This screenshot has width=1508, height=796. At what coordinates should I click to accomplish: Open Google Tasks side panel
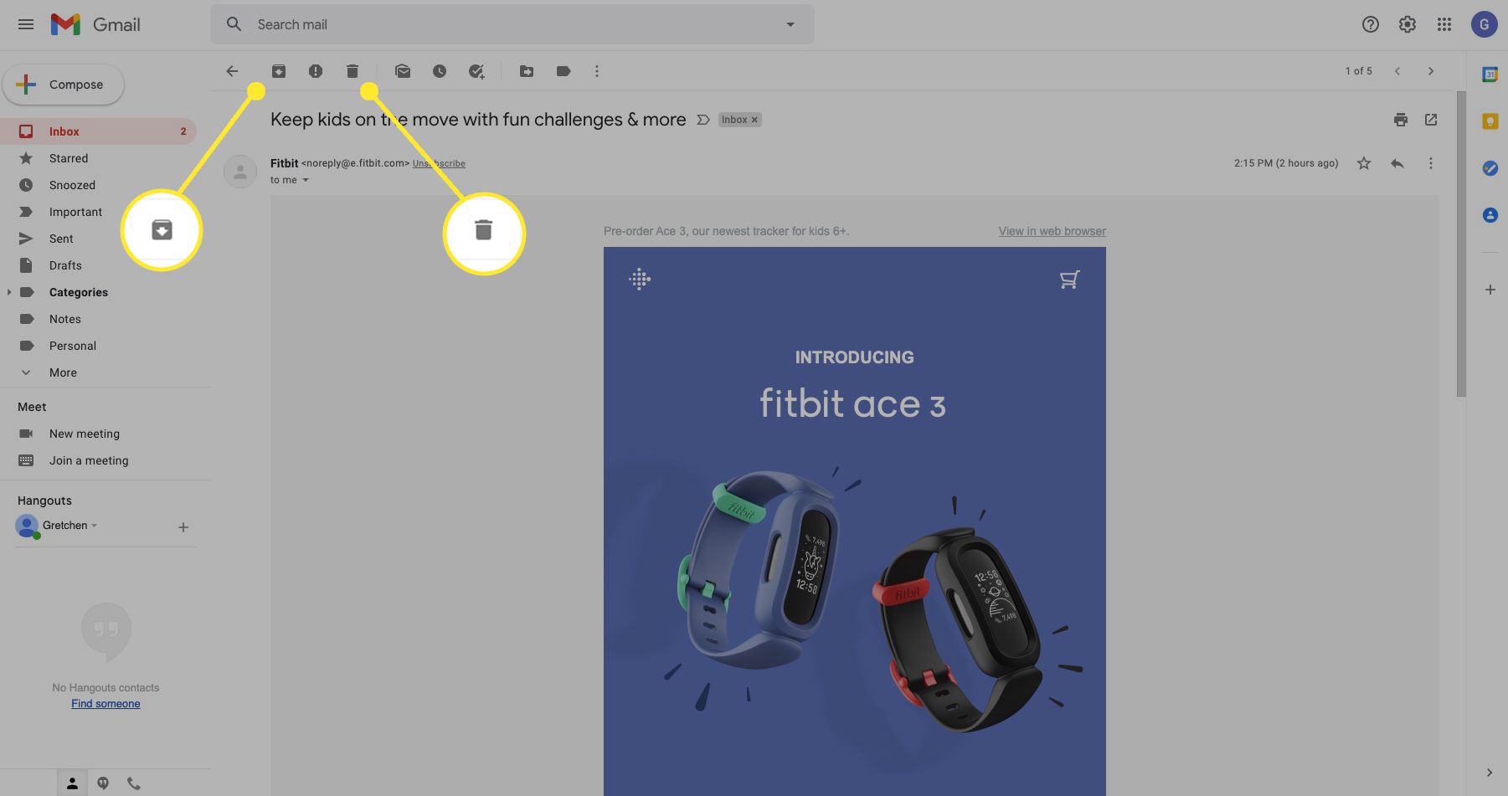[x=1490, y=168]
